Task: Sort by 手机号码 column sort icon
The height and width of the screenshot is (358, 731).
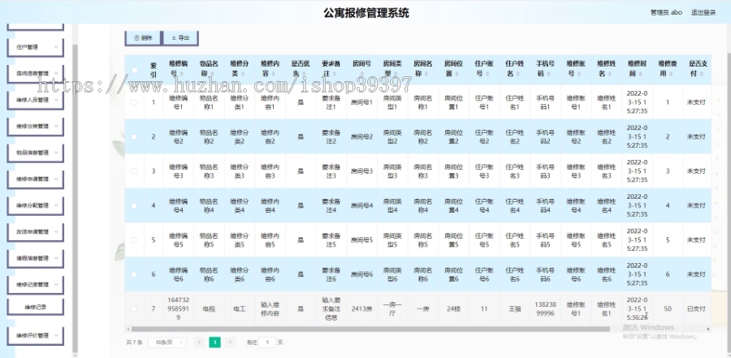Action: (x=548, y=74)
